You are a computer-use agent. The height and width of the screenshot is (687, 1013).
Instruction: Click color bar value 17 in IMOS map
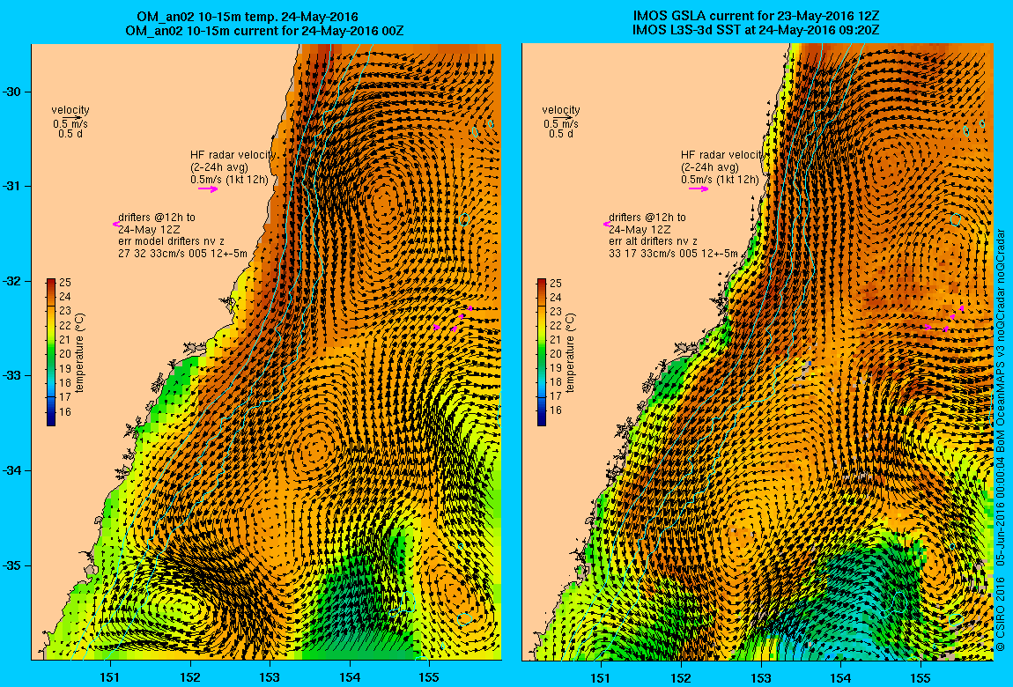[x=556, y=395]
